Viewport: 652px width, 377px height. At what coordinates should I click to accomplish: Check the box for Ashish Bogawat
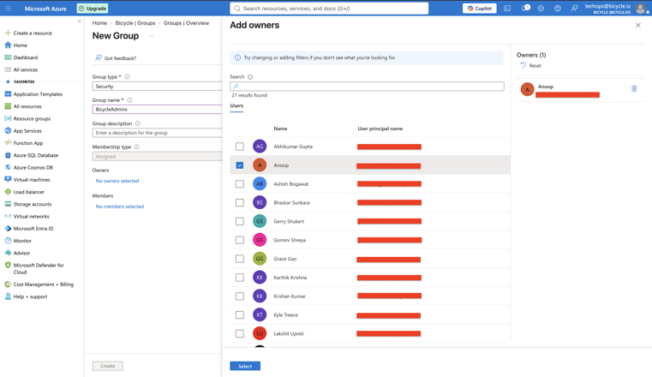tap(240, 183)
